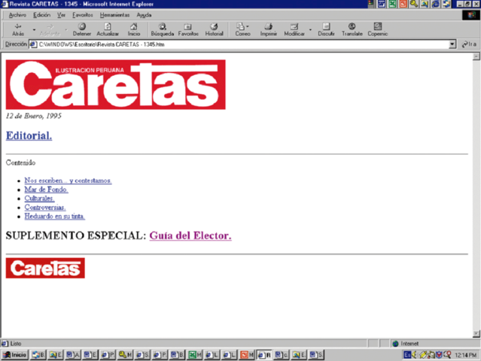Switch to Excel M taskbar button
The width and height of the screenshot is (481, 361).
pyautogui.click(x=195, y=355)
